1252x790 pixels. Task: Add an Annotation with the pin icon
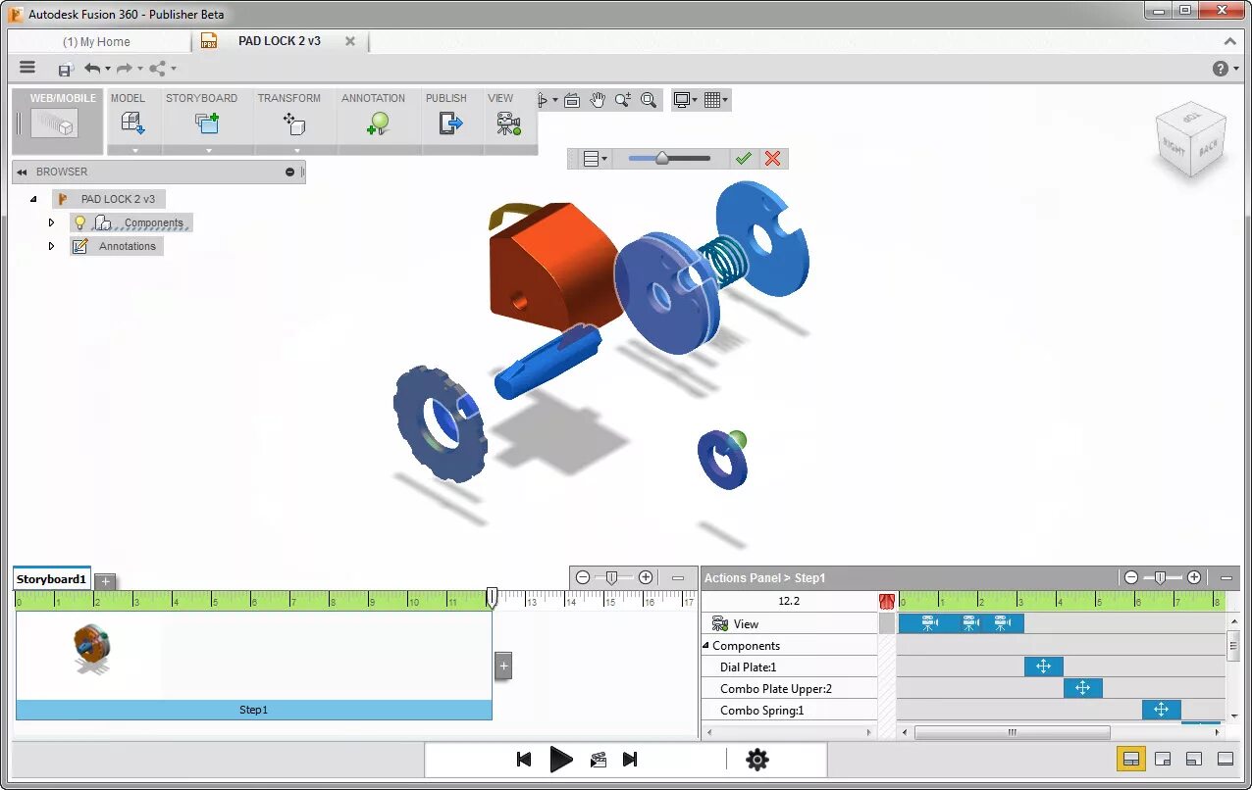(378, 123)
